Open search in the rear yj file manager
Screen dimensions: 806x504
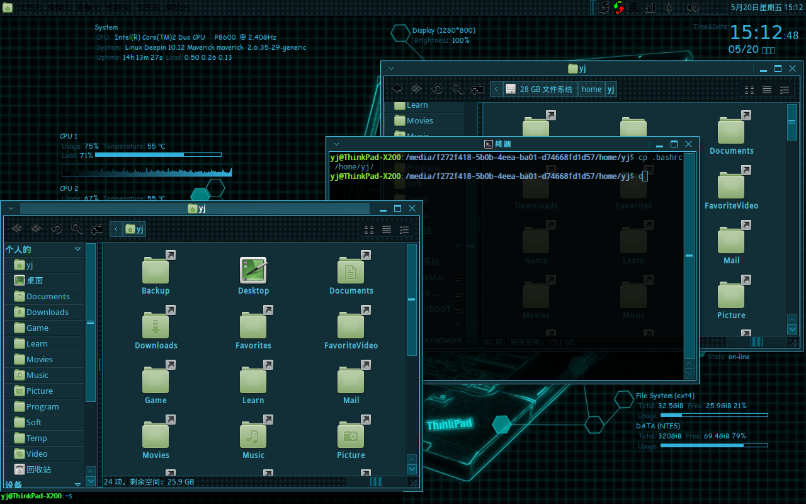point(457,89)
